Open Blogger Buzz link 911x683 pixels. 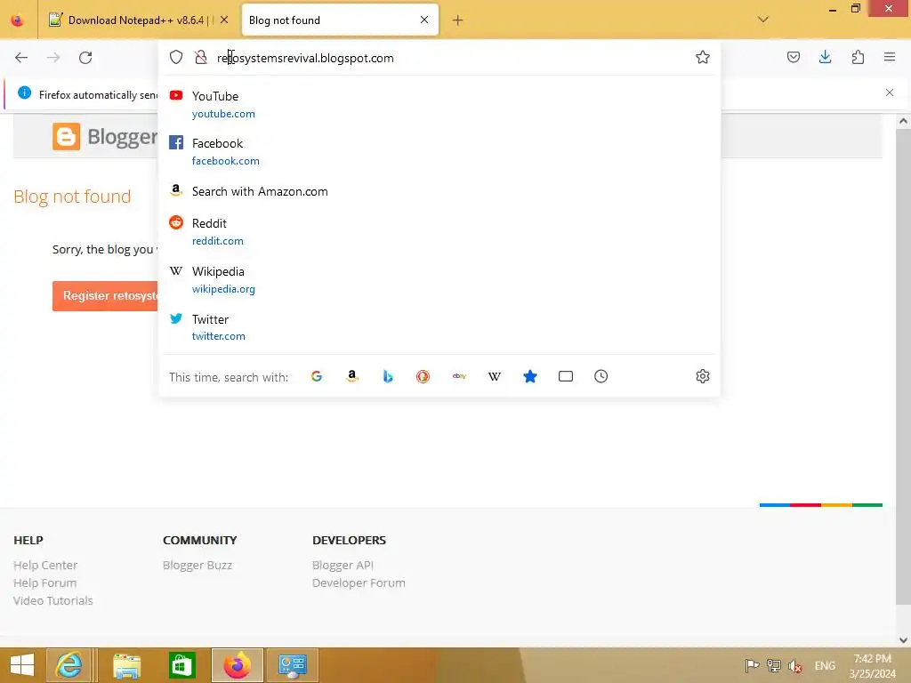coord(198,565)
